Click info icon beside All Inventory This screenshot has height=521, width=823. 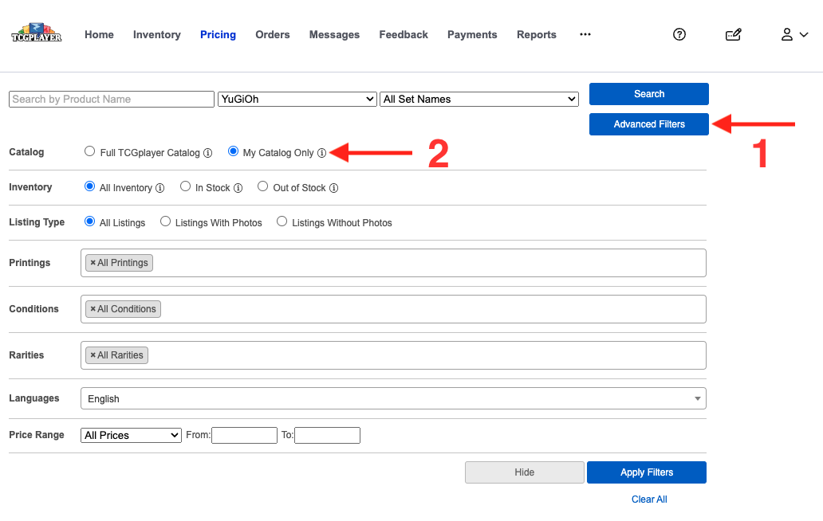[160, 188]
